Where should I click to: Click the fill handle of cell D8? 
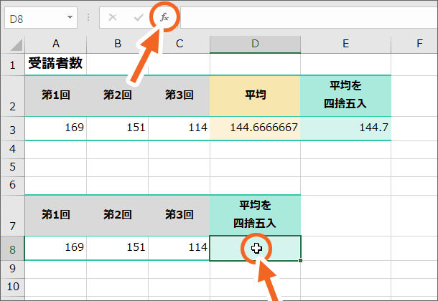[300, 260]
